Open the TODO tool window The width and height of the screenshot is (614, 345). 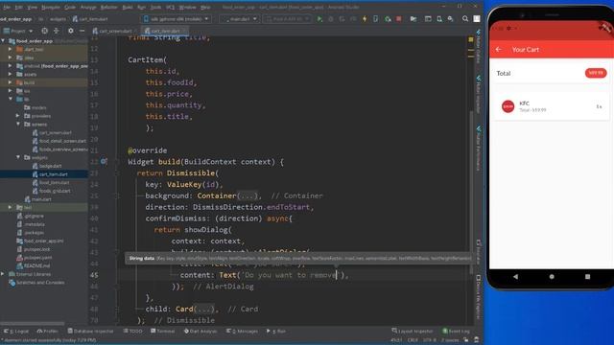pos(133,331)
